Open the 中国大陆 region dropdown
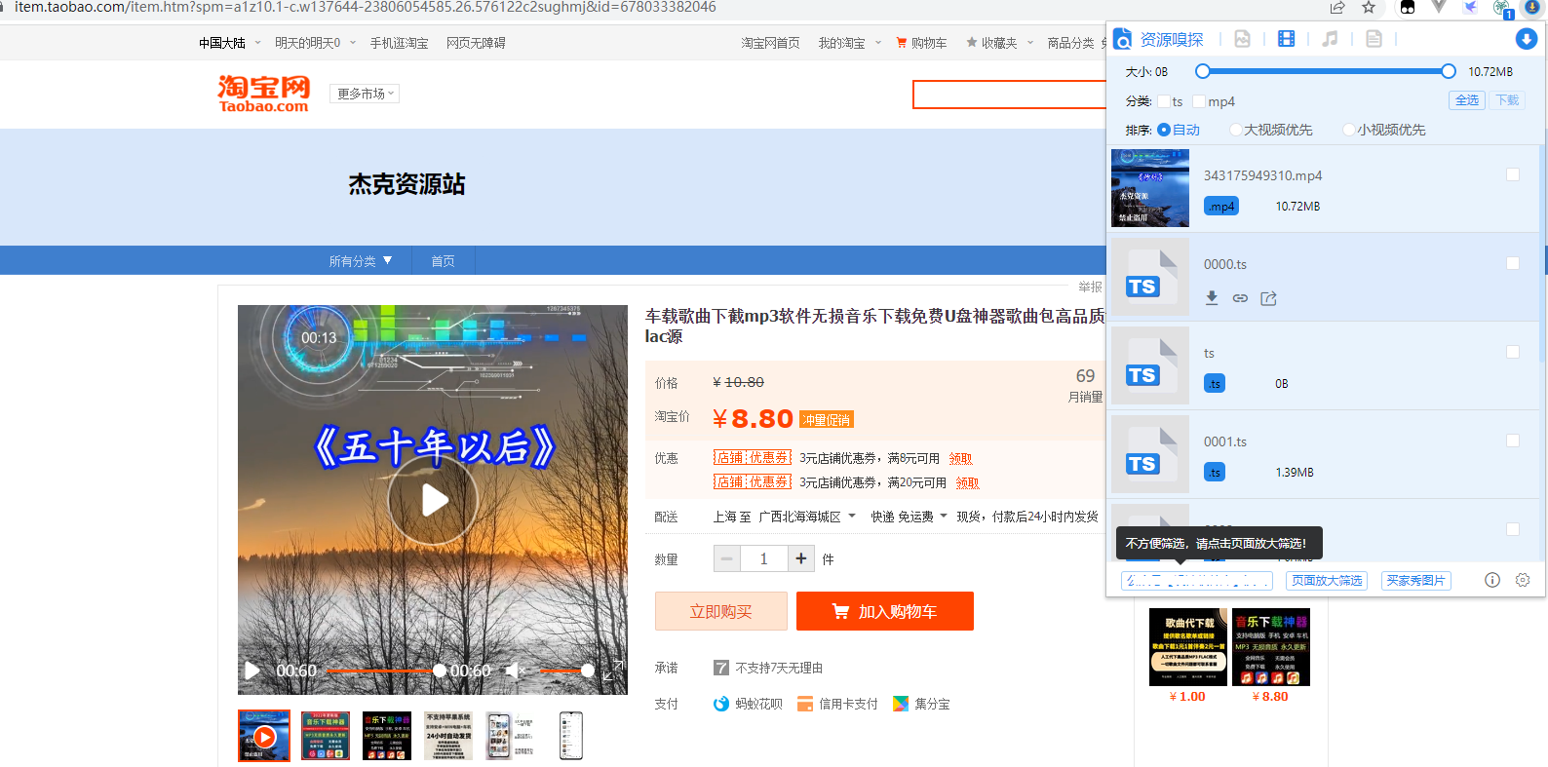The width and height of the screenshot is (1548, 767). point(230,43)
